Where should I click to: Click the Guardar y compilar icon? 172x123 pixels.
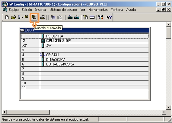click(34, 17)
